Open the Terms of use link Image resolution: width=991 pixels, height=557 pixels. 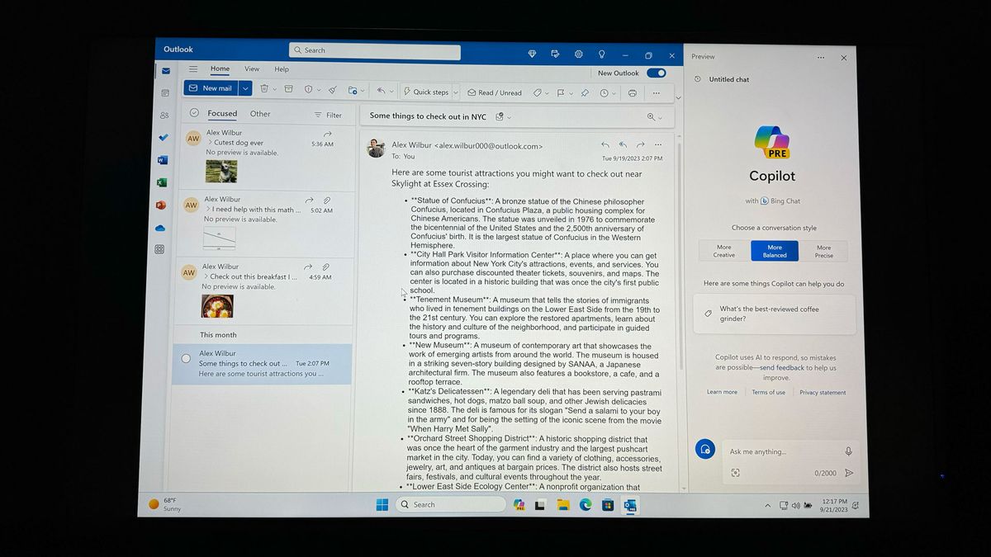(768, 392)
